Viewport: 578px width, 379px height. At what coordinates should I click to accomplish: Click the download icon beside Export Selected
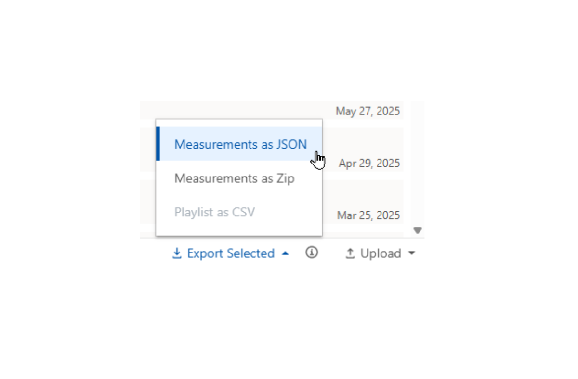coord(177,253)
